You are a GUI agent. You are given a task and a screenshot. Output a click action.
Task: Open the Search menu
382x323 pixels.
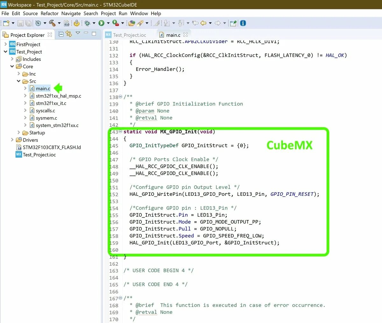click(x=91, y=13)
